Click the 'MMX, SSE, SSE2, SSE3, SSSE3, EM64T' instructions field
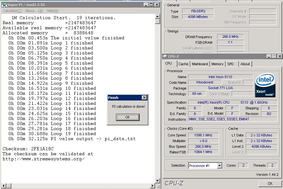The width and height of the screenshot is (283, 189). pos(233,119)
